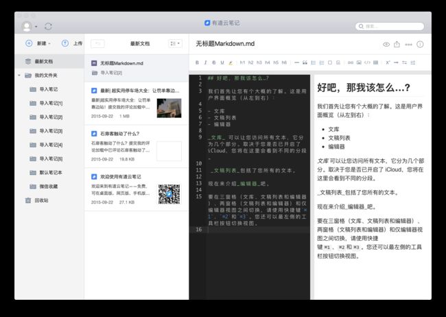This screenshot has width=446, height=317.
Task: Toggle the preview eye icon
Action: tap(386, 45)
